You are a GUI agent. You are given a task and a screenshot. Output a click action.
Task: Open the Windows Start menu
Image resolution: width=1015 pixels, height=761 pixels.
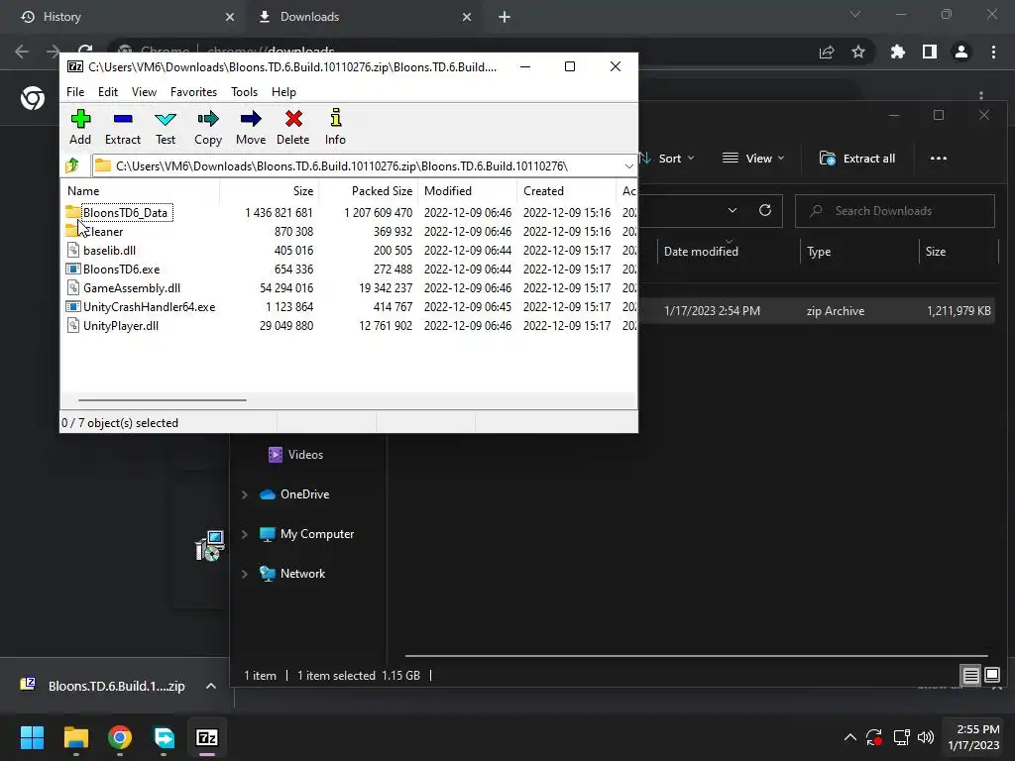tap(32, 737)
